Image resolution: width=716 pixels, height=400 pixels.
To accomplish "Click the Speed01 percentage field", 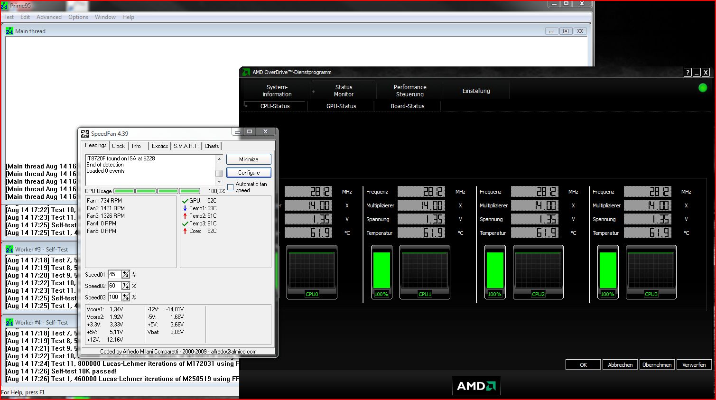I will (x=114, y=274).
